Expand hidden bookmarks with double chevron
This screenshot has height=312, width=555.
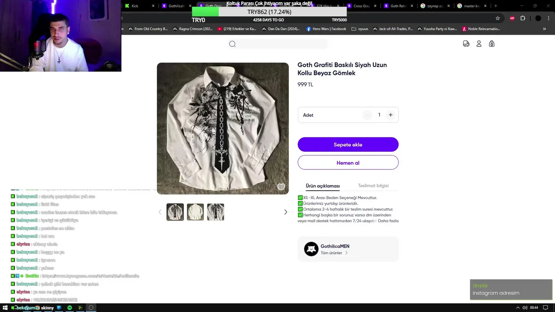click(x=544, y=29)
